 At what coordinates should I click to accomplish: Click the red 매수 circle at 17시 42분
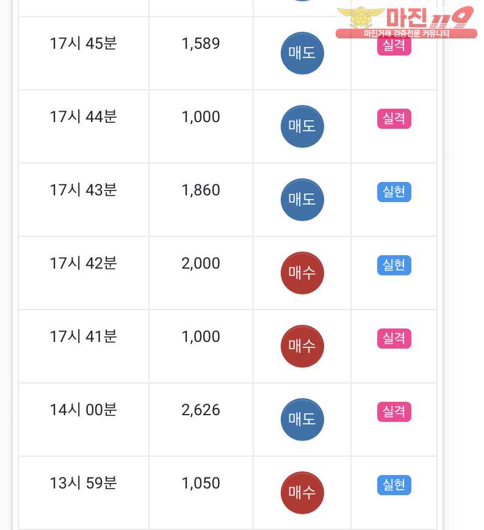pyautogui.click(x=302, y=273)
